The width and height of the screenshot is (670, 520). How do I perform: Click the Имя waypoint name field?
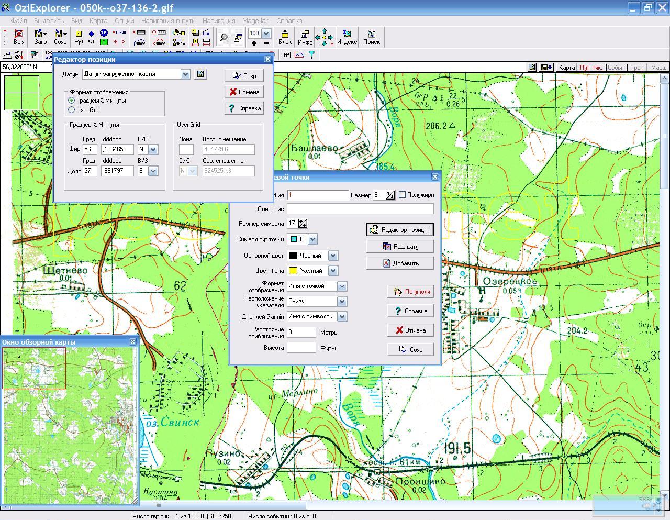coord(318,195)
